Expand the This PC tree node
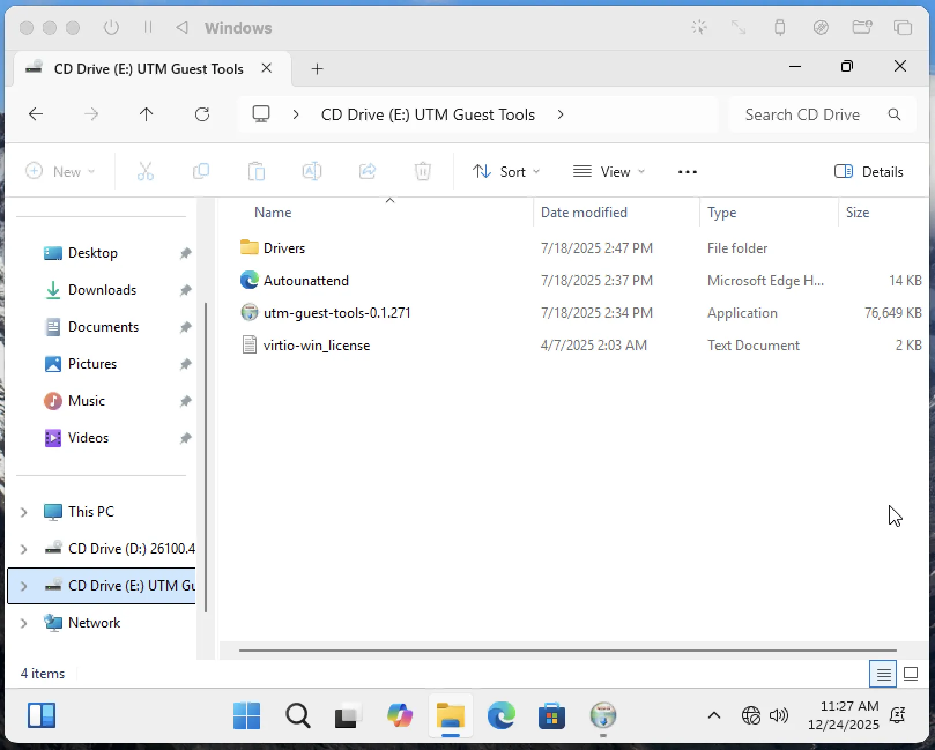The image size is (935, 750). click(x=24, y=512)
